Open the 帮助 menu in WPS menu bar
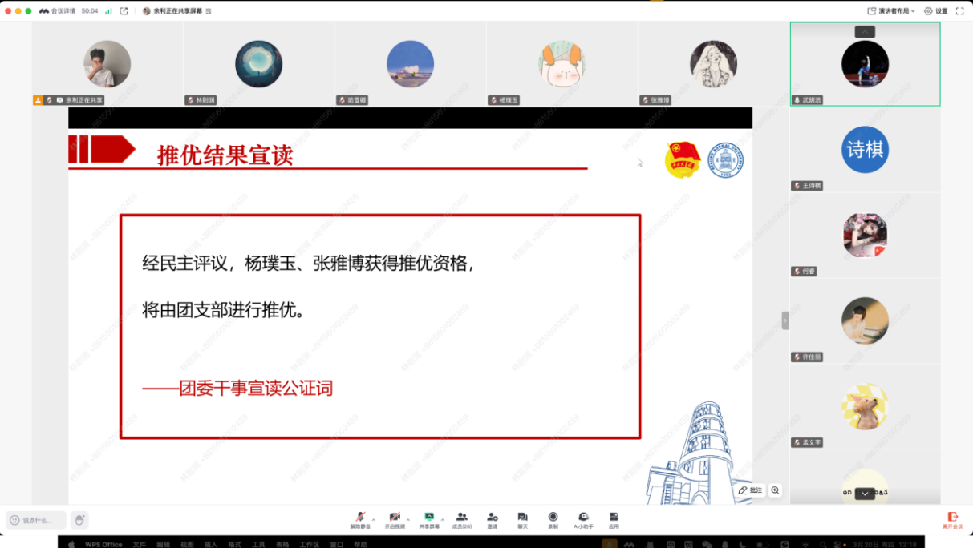Screen dimensions: 973x548 pyautogui.click(x=360, y=544)
